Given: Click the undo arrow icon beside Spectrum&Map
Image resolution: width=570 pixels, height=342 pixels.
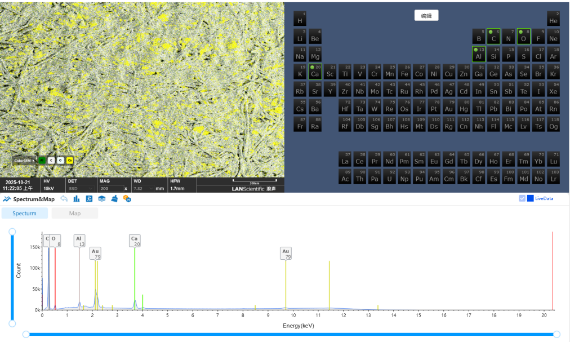Looking at the screenshot, I should tap(64, 199).
